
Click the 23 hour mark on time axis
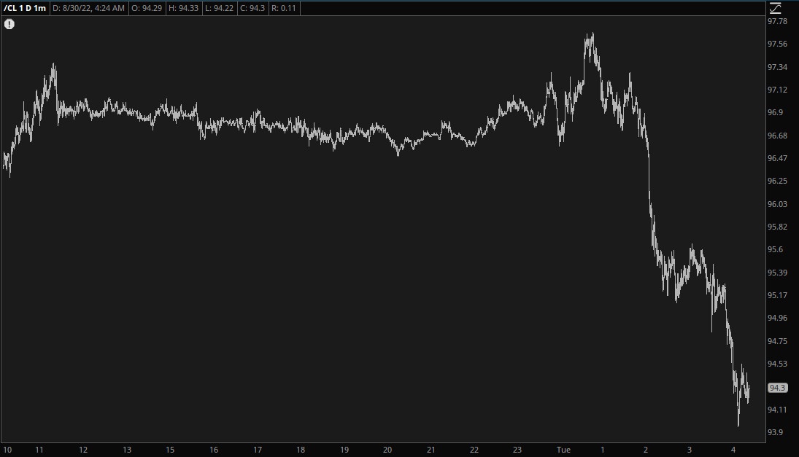tap(517, 450)
